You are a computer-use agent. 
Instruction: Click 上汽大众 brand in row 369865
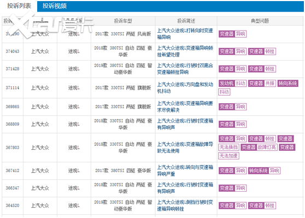(40, 107)
